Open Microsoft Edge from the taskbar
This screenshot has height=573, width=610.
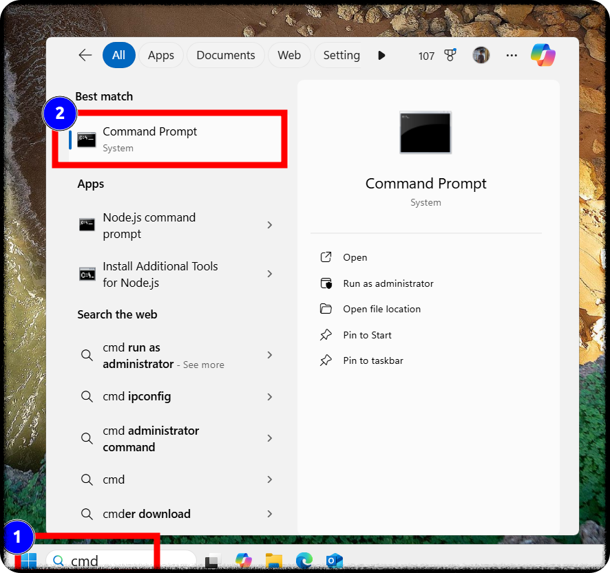304,561
